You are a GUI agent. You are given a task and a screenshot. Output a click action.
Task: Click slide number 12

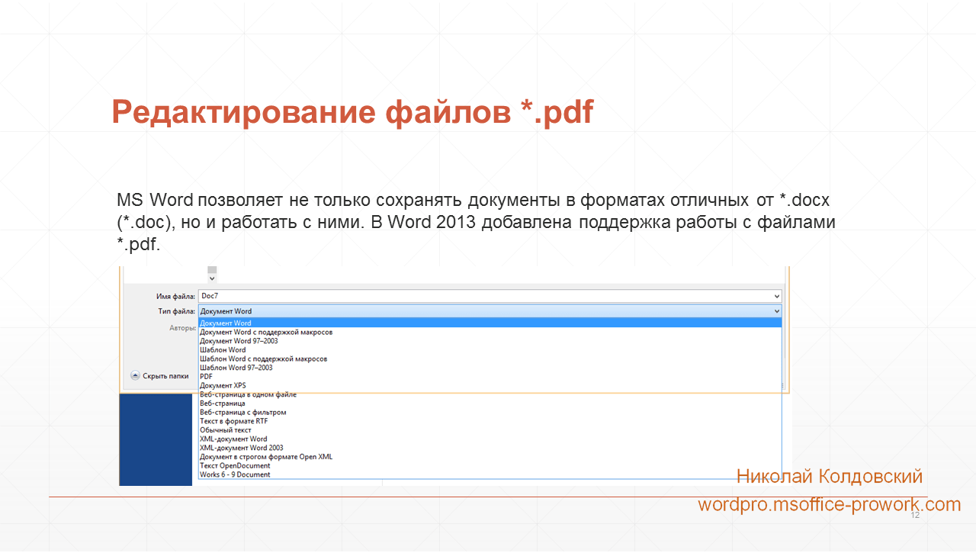pyautogui.click(x=915, y=516)
